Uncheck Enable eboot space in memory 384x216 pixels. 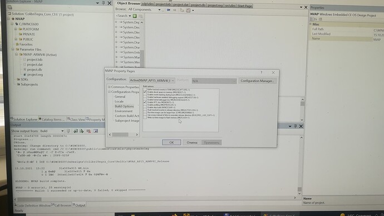(x=145, y=92)
